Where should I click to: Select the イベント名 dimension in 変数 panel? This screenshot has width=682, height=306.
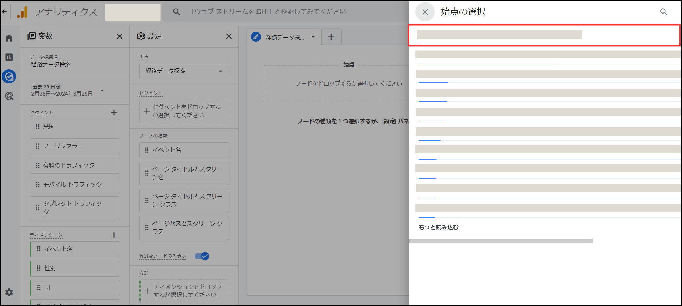point(75,249)
